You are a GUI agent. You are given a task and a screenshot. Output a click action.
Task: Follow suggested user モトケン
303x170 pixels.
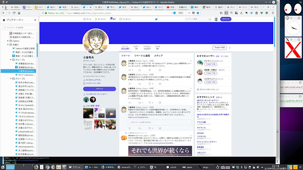click(x=210, y=64)
